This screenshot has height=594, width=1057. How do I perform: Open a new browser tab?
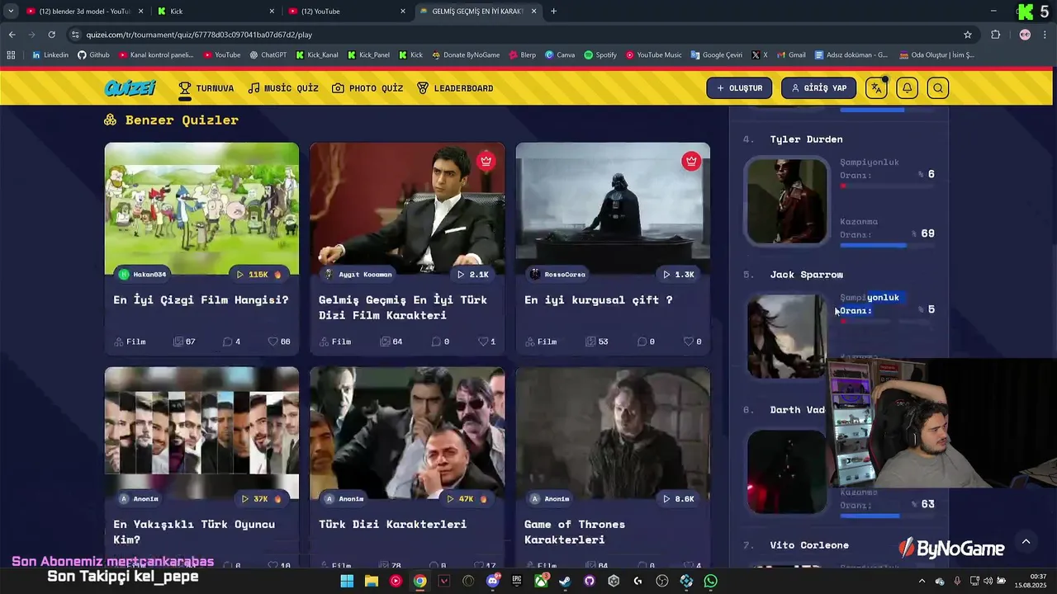[553, 11]
